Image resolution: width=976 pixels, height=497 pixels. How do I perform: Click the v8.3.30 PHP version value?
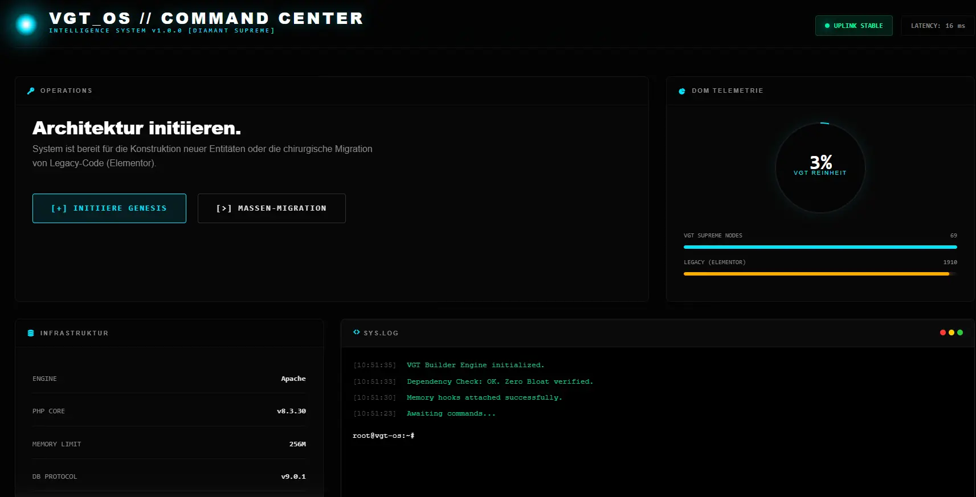(292, 411)
